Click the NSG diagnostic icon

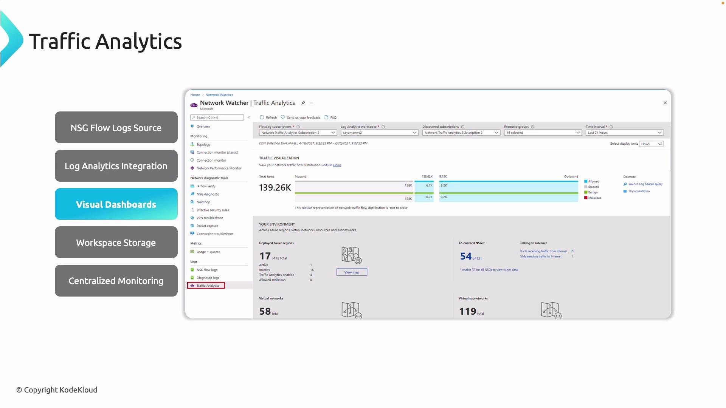[192, 194]
